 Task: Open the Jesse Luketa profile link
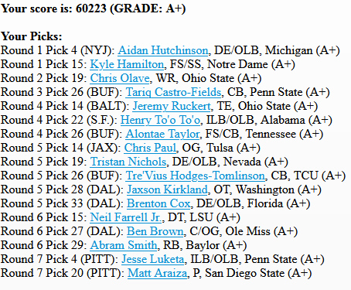click(153, 259)
